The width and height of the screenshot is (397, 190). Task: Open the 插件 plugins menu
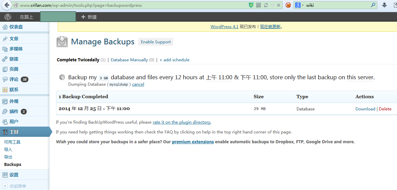click(14, 111)
